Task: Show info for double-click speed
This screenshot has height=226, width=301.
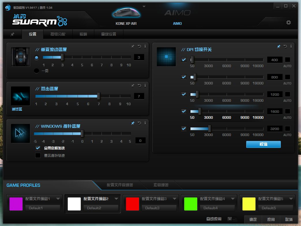Action: [x=145, y=85]
